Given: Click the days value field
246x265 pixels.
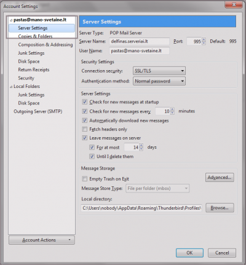Looking at the screenshot, I should [132, 147].
